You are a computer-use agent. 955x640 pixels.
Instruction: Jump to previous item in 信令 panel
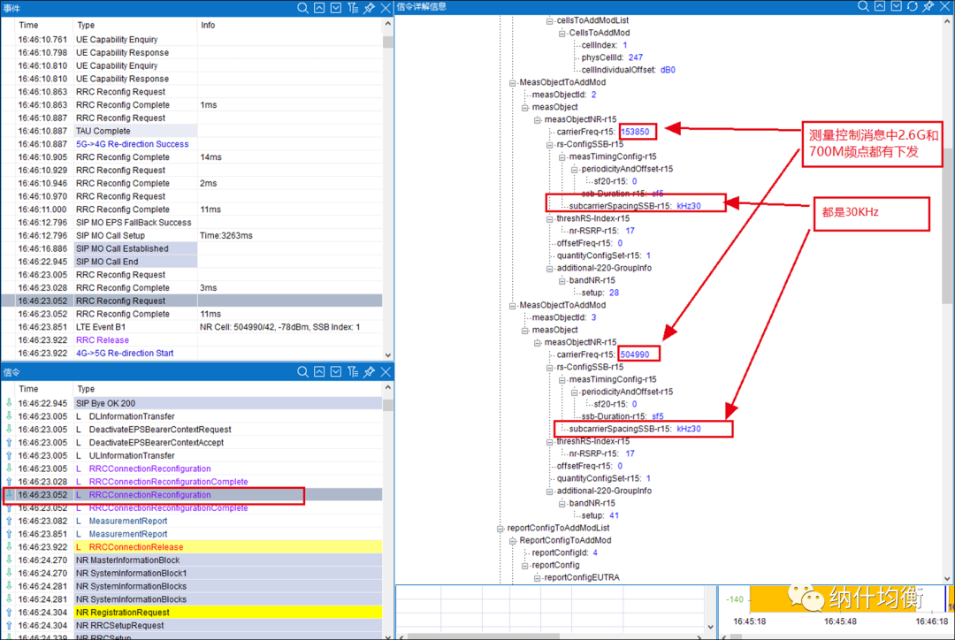click(x=319, y=371)
